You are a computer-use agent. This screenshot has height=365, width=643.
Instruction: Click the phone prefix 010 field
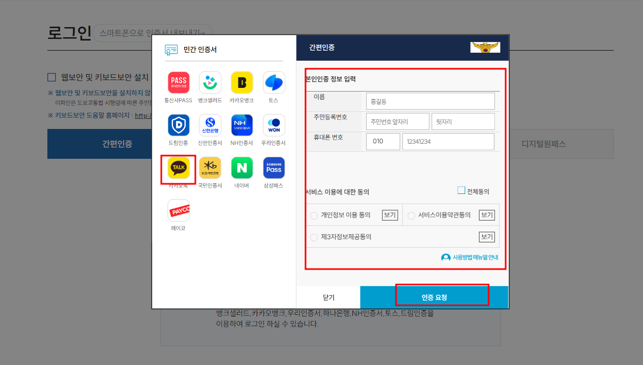[x=383, y=142]
